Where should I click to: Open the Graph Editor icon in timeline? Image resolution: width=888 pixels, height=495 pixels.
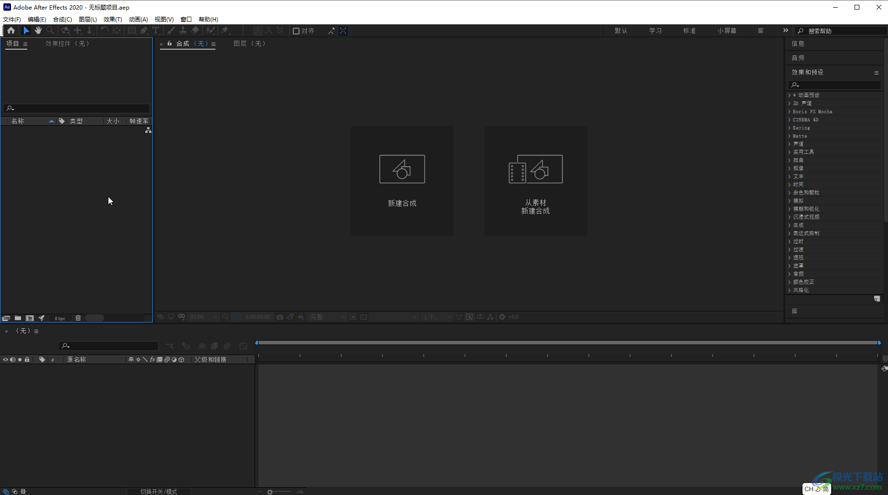point(243,346)
